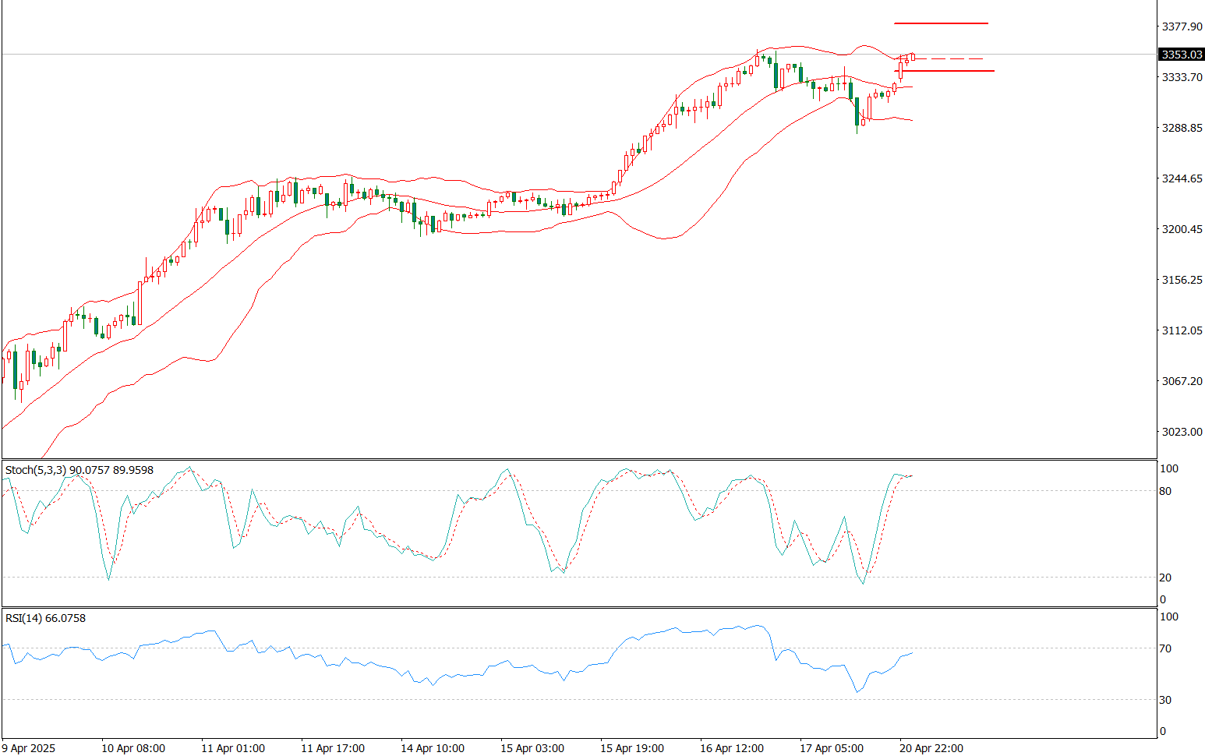
Task: Click the latest candlestick on the chart
Action: [x=913, y=57]
